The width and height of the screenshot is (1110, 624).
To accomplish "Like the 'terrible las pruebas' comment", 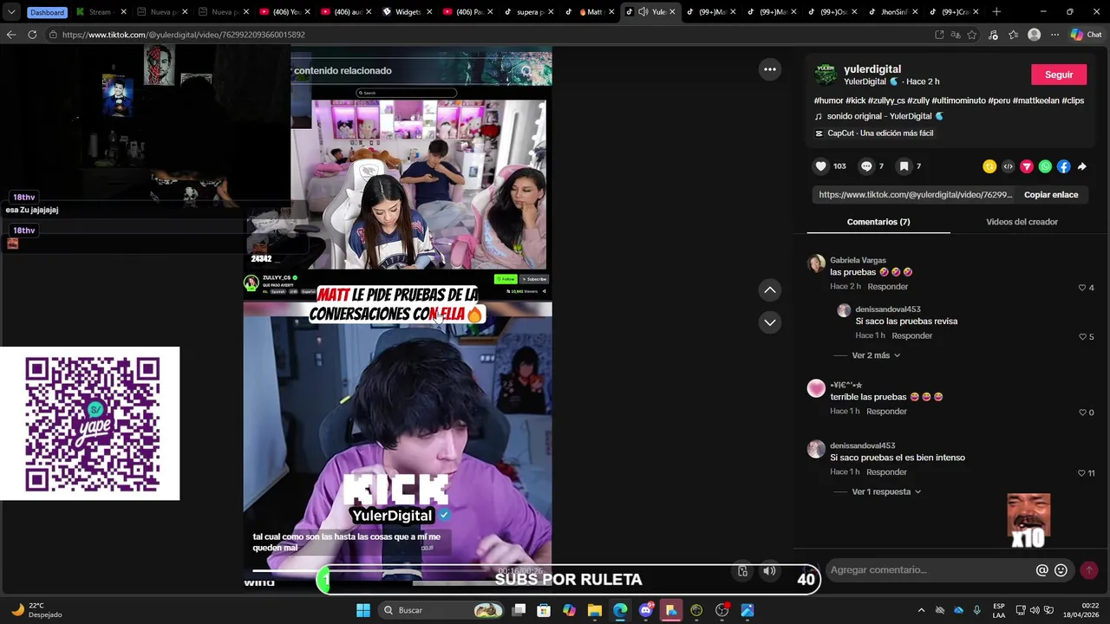I will point(1082,413).
